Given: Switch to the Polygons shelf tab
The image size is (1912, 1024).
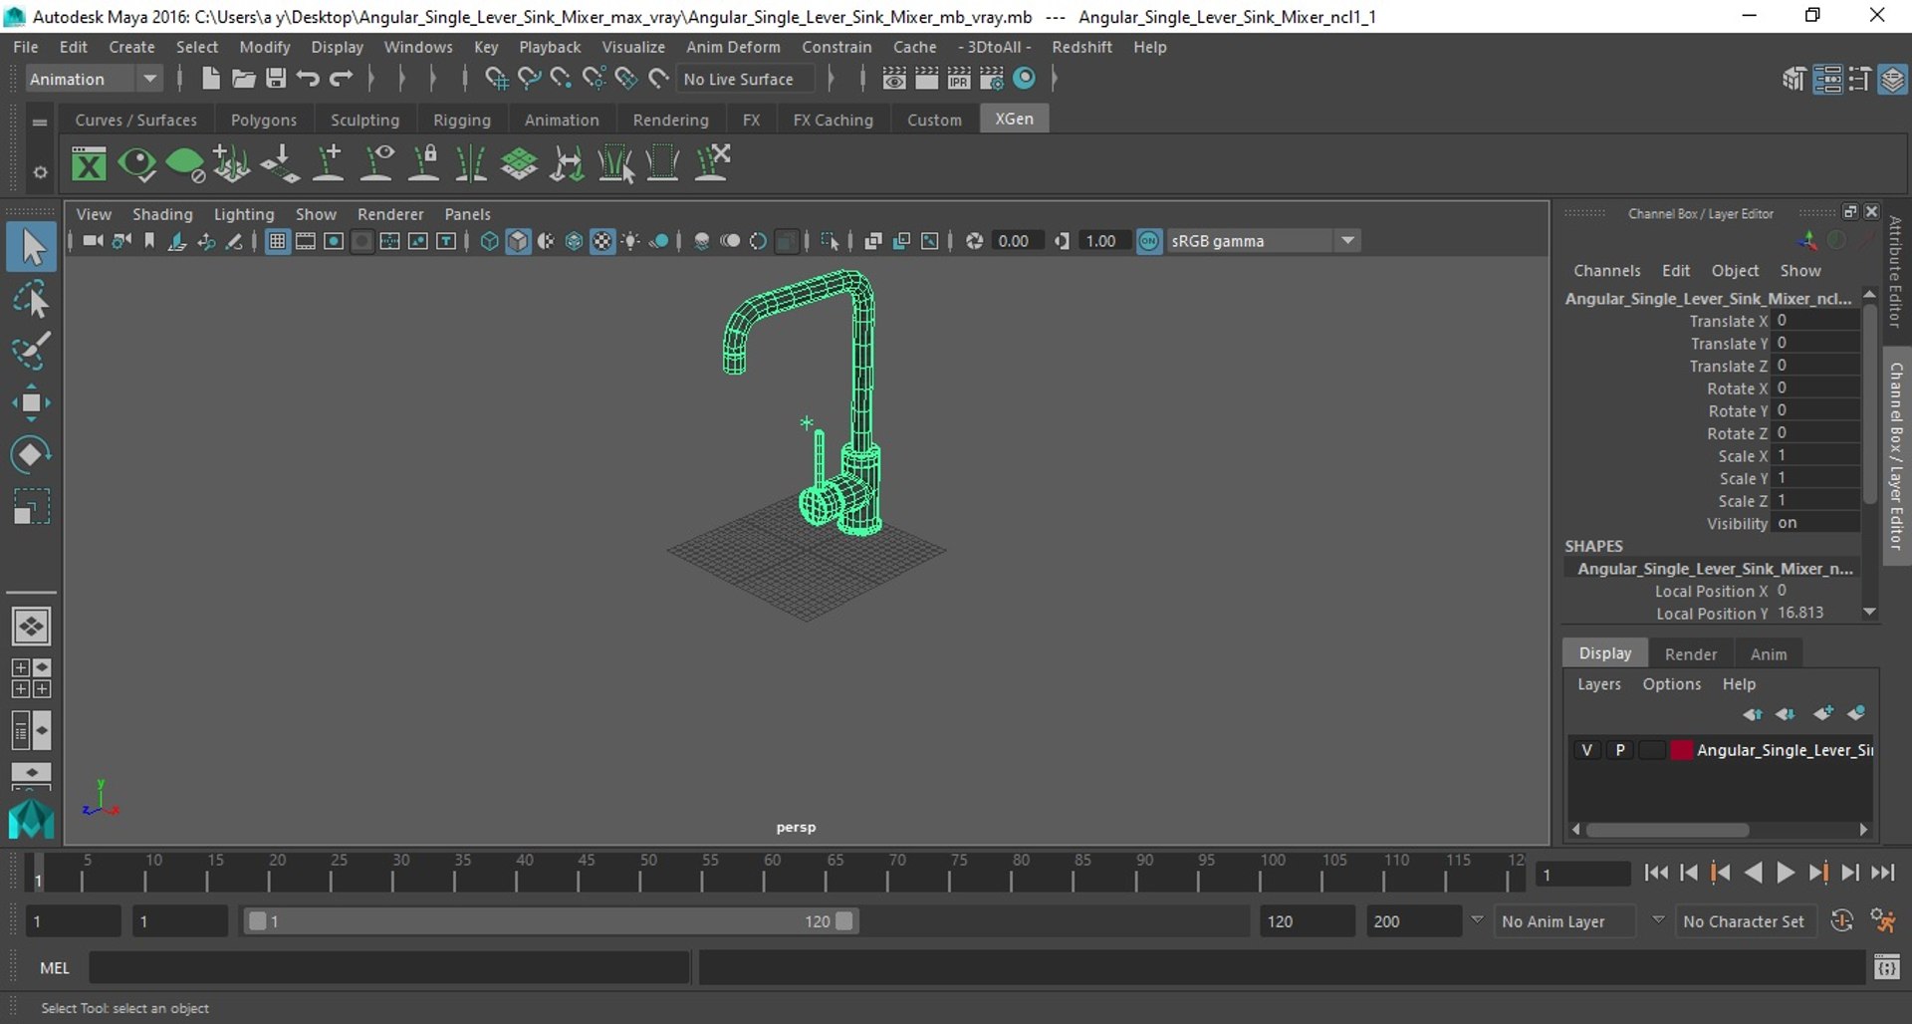Looking at the screenshot, I should (264, 120).
